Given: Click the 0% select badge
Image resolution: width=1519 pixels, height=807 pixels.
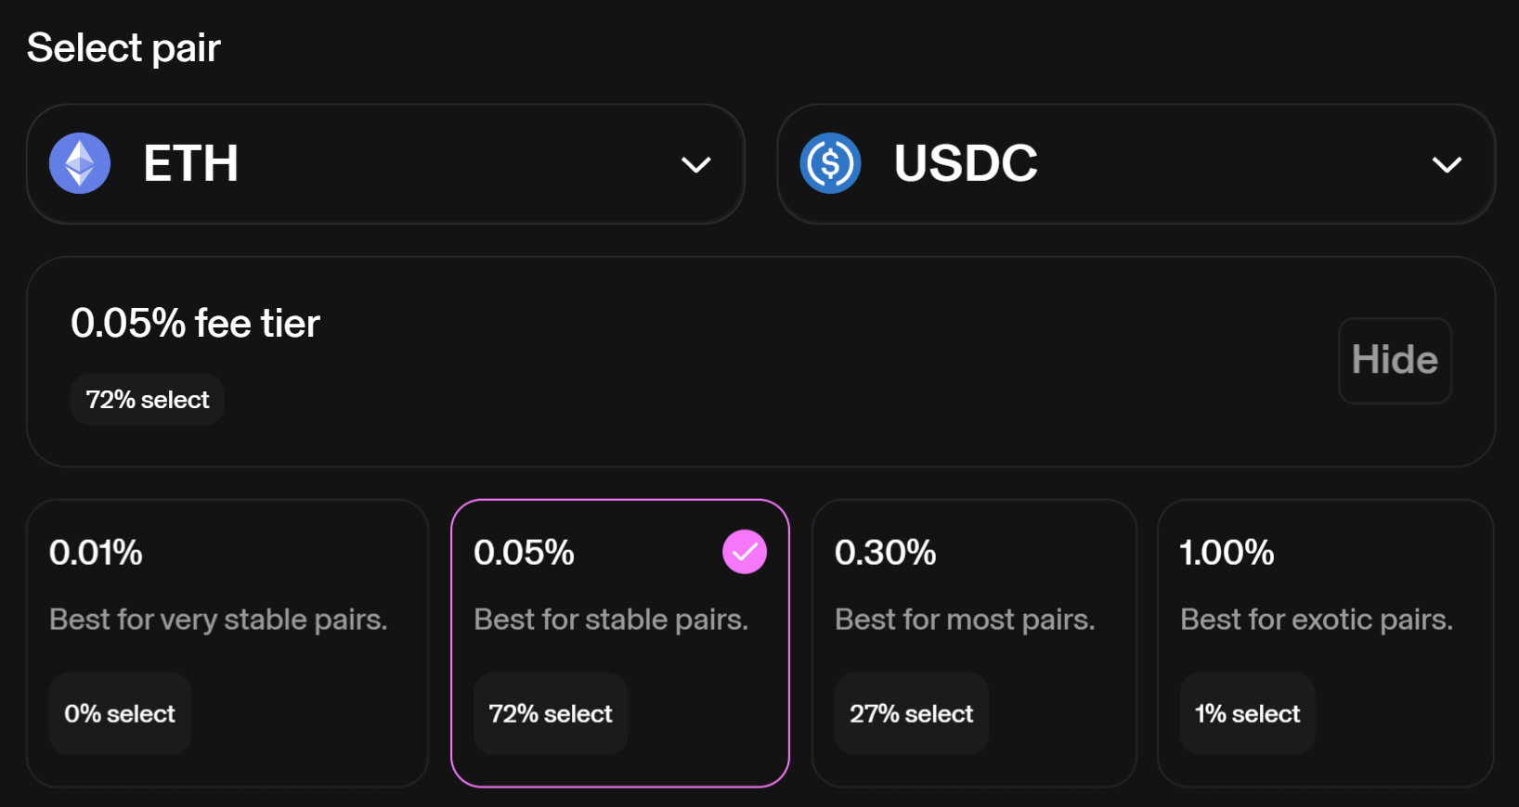Looking at the screenshot, I should [x=120, y=713].
